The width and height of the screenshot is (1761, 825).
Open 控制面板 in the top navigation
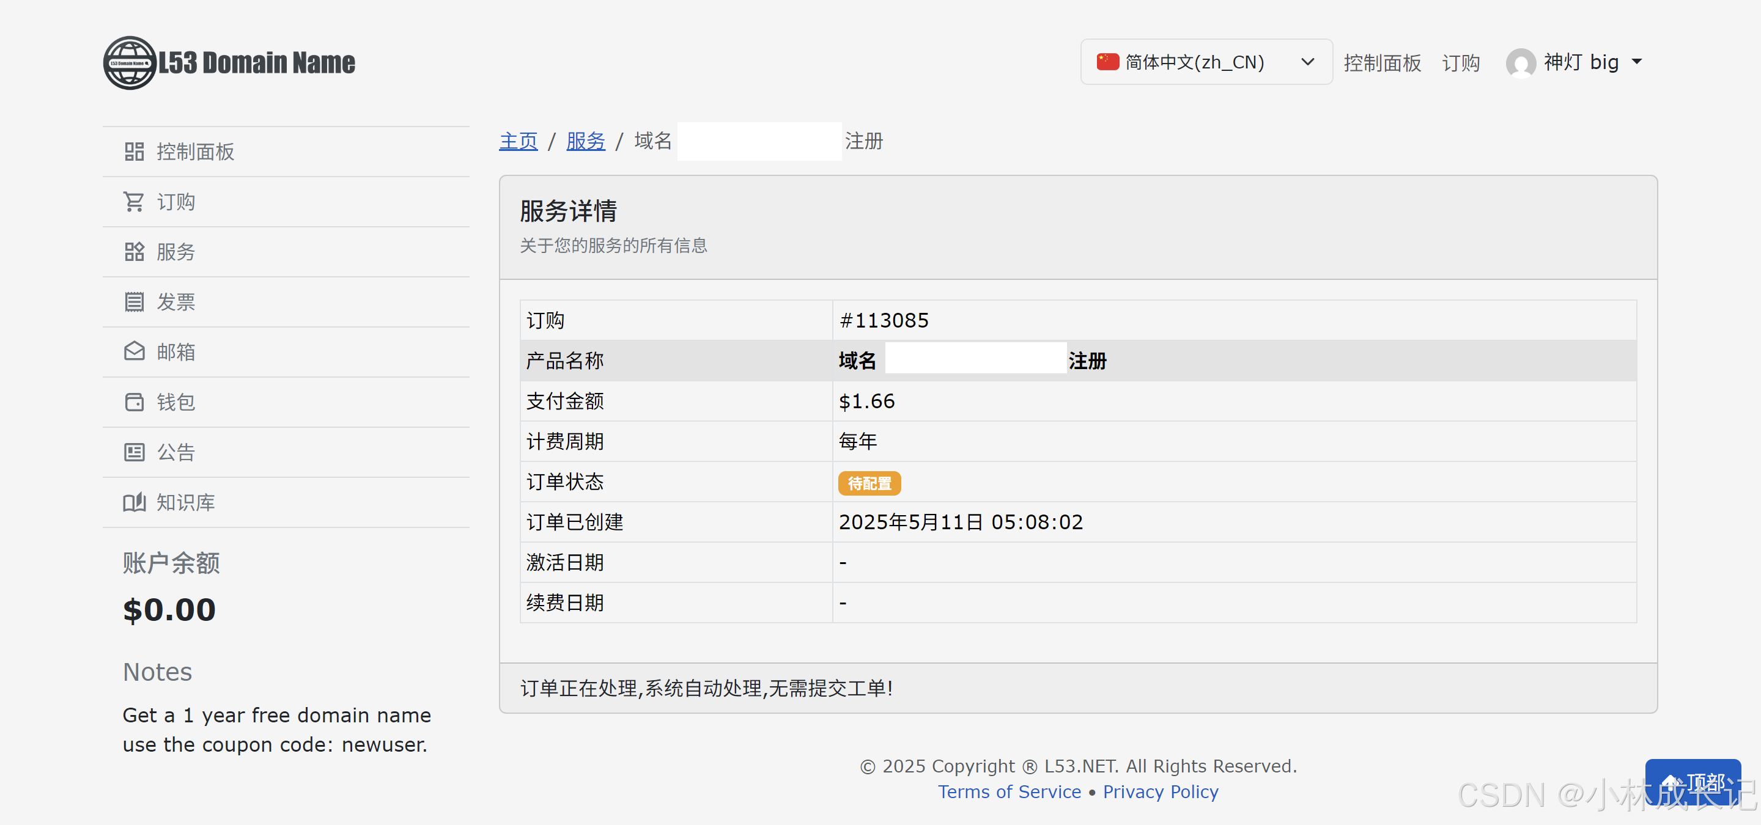pyautogui.click(x=1383, y=63)
